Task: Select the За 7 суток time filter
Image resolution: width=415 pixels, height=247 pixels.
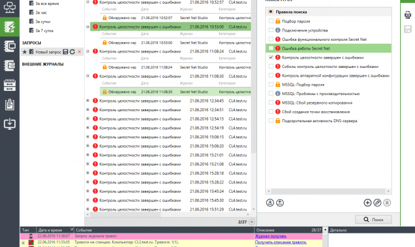Action: [x=44, y=31]
